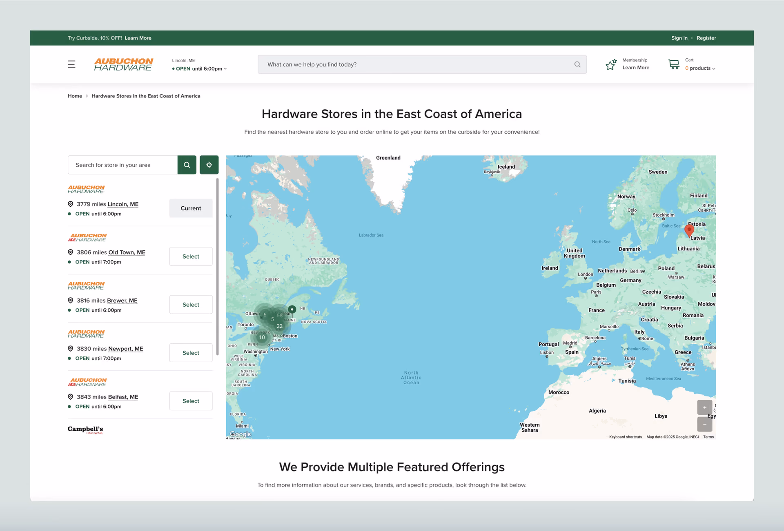The width and height of the screenshot is (784, 531).
Task: Select the Belfast, ME store
Action: click(191, 400)
